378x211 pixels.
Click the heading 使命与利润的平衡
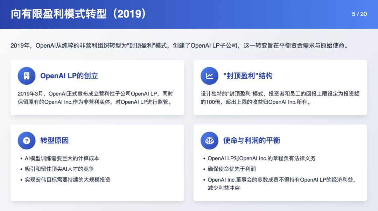[x=251, y=140]
